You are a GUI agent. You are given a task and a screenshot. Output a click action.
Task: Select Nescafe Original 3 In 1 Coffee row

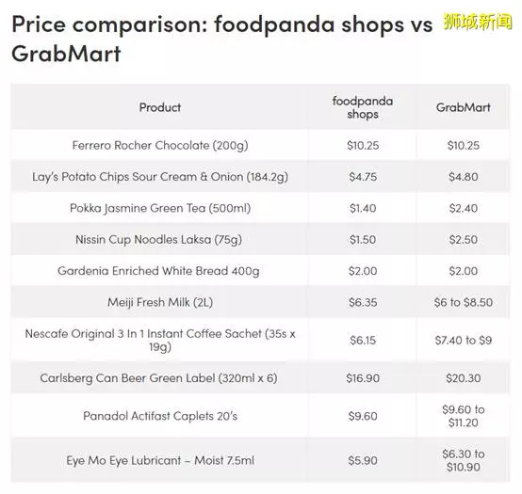pos(260,340)
